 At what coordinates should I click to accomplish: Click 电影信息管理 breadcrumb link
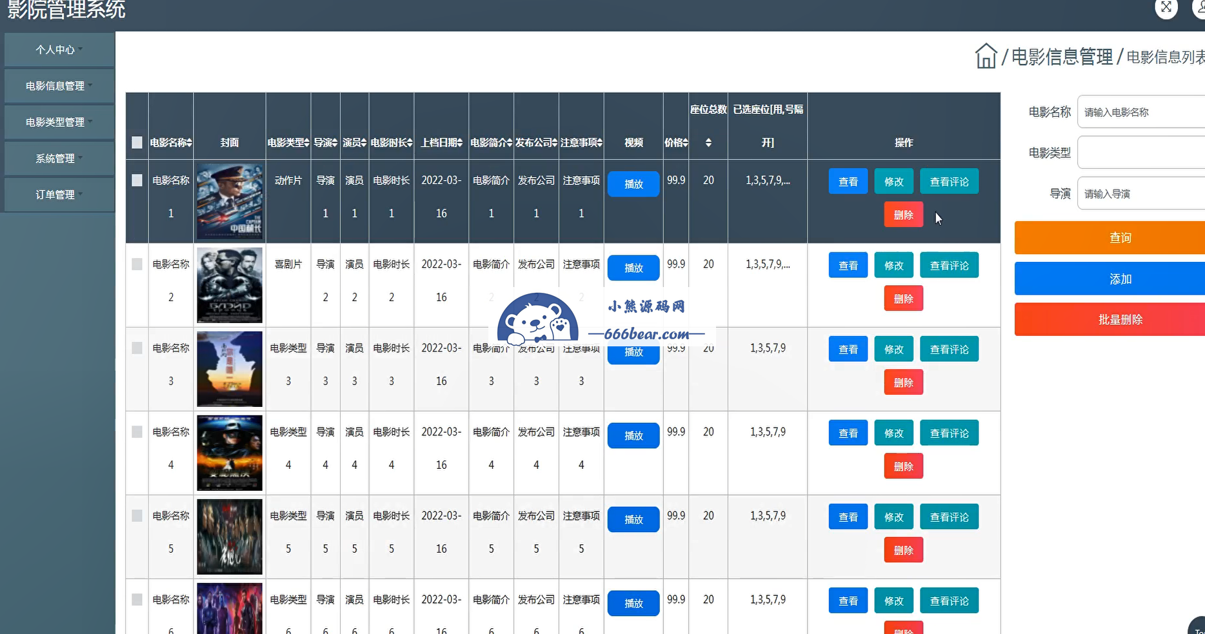coord(1062,57)
